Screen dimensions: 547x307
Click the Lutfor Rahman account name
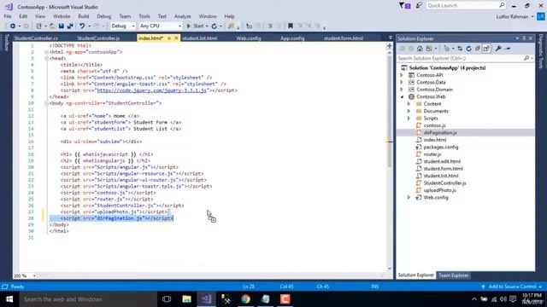coord(512,17)
